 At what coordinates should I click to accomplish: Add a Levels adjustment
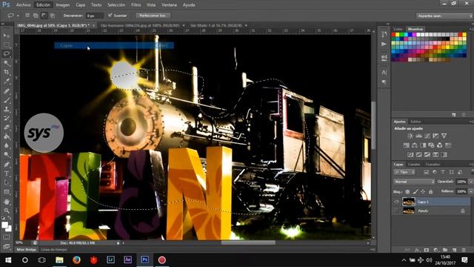coord(418,136)
